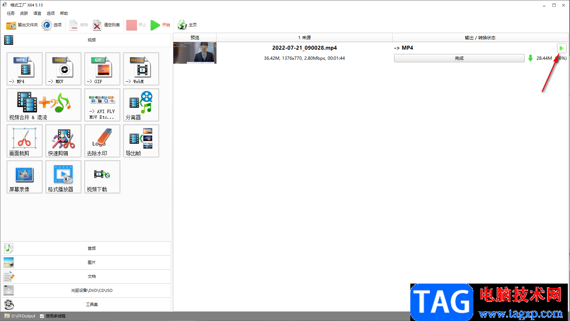Expand the 图片 category panel
This screenshot has width=570, height=321.
click(x=86, y=262)
